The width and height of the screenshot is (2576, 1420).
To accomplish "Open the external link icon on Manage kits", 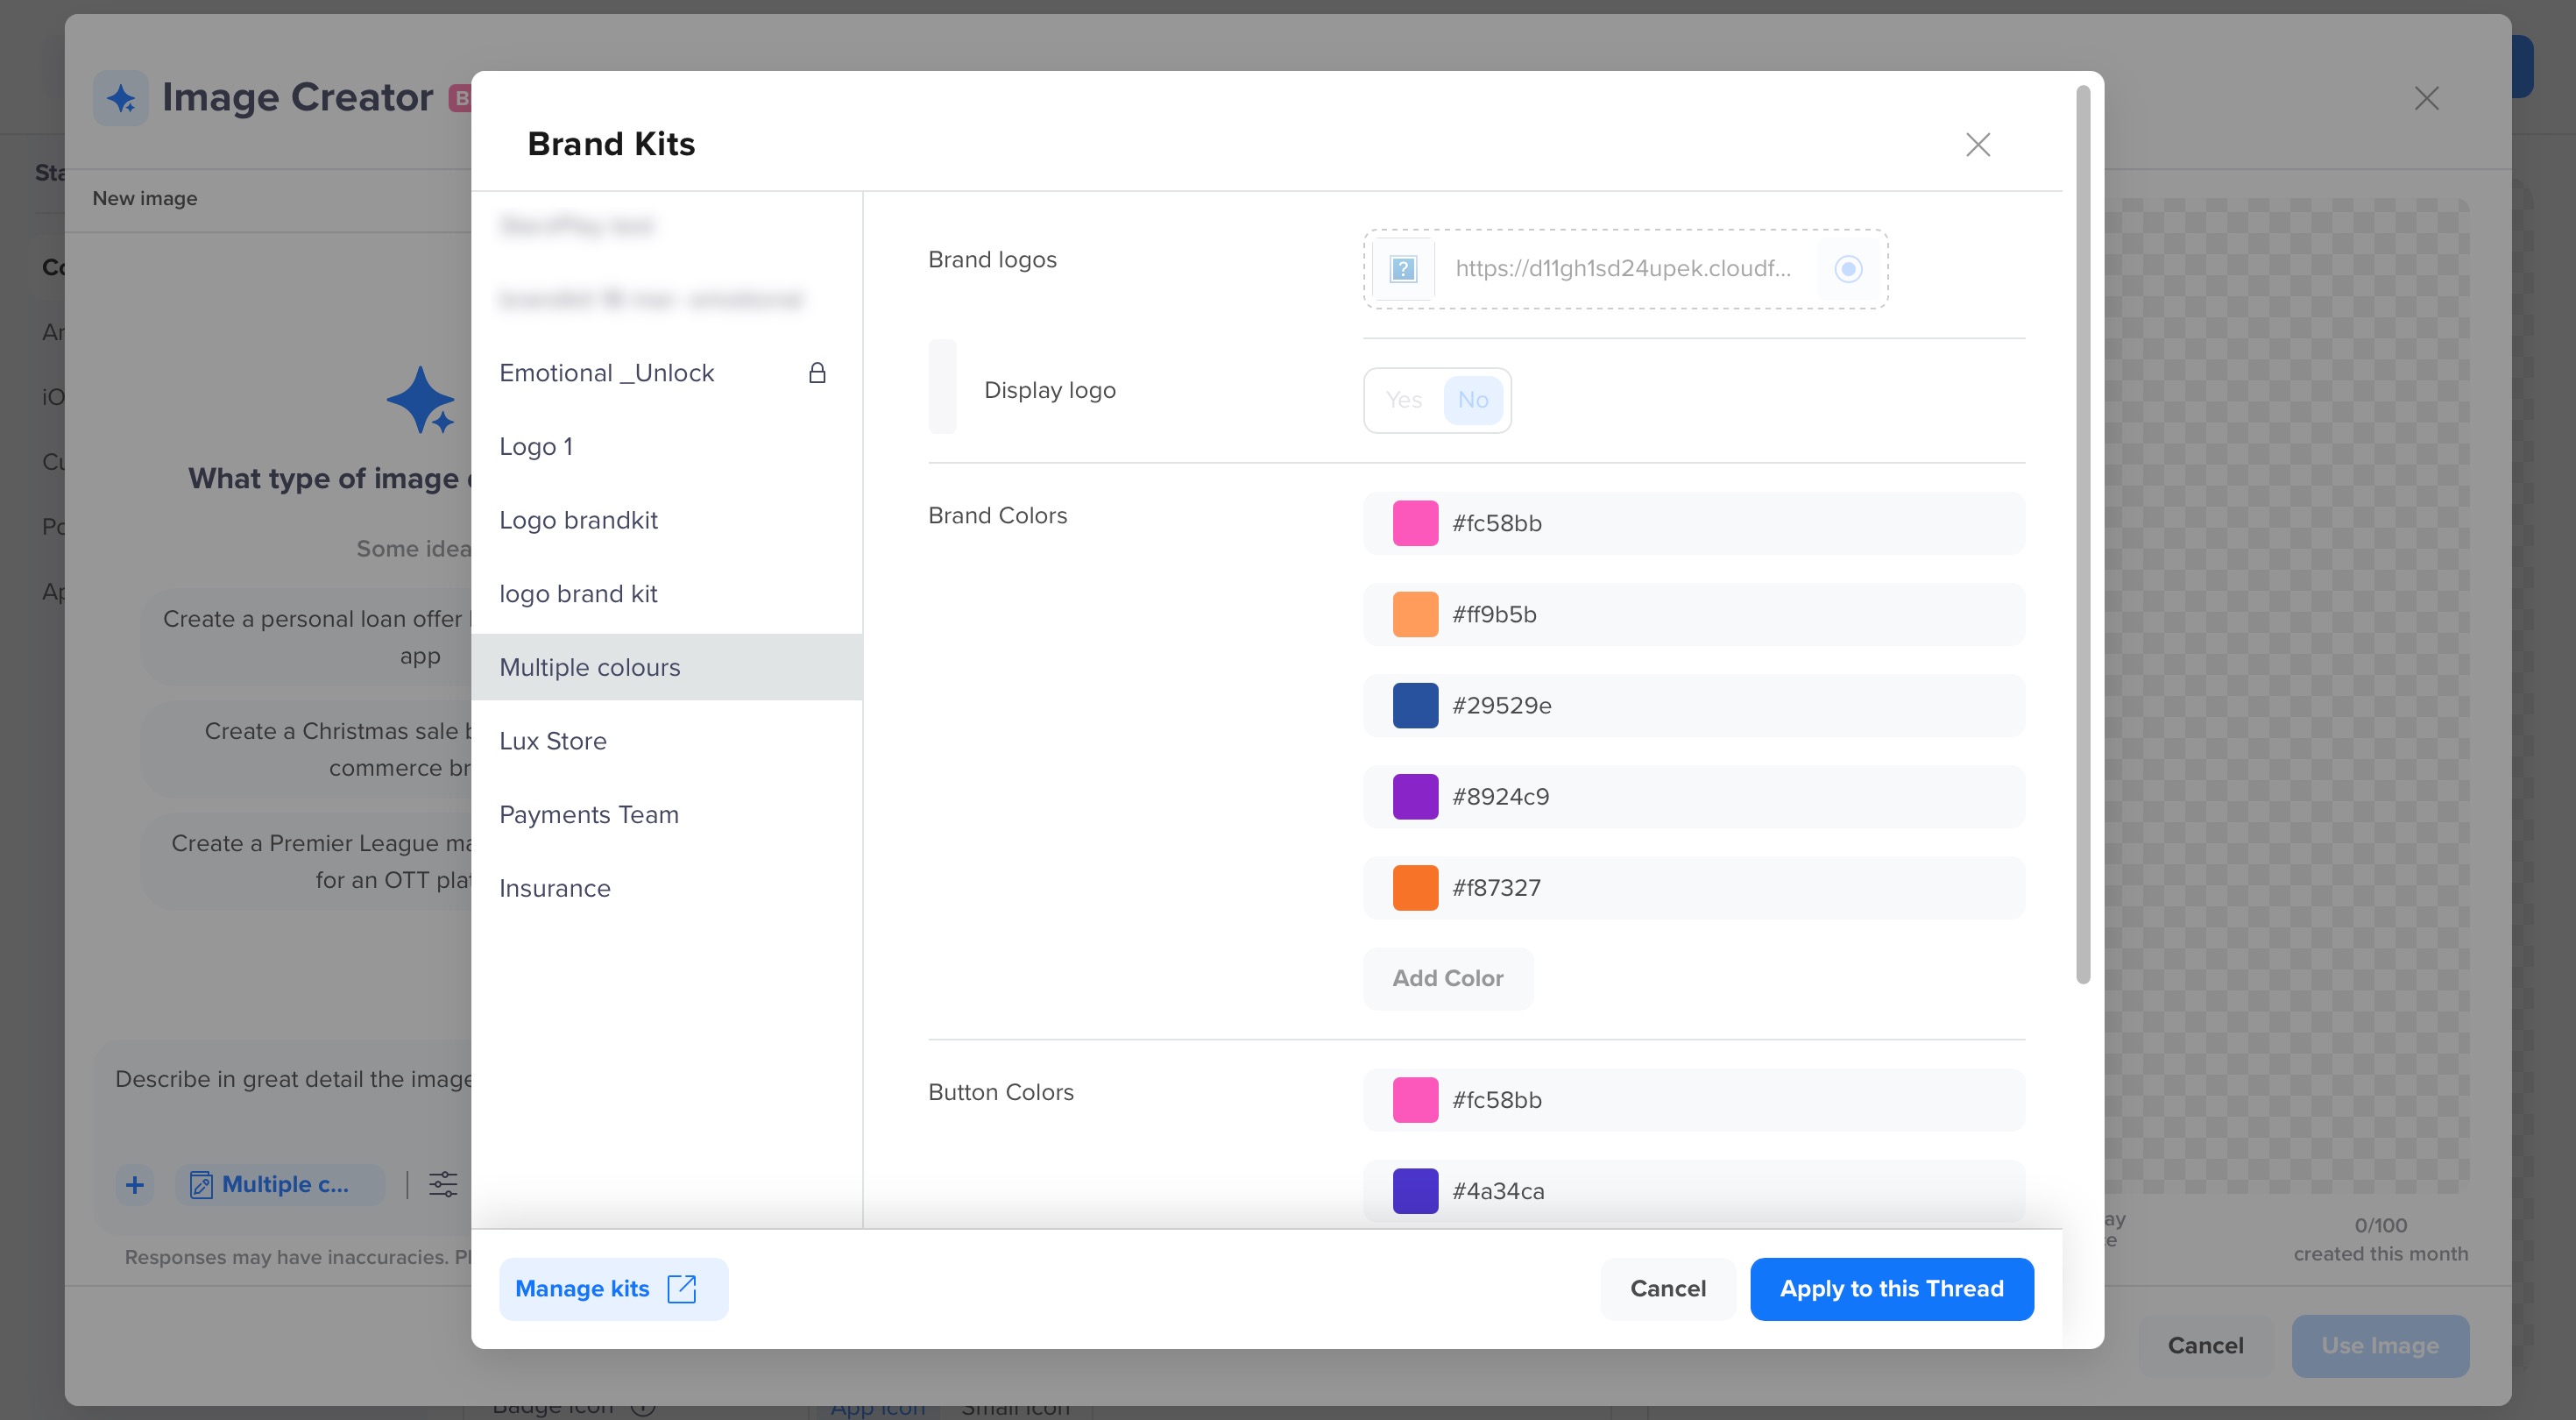I will 682,1289.
